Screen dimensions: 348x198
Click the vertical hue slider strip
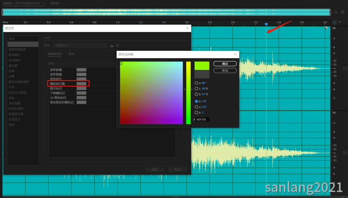click(189, 93)
